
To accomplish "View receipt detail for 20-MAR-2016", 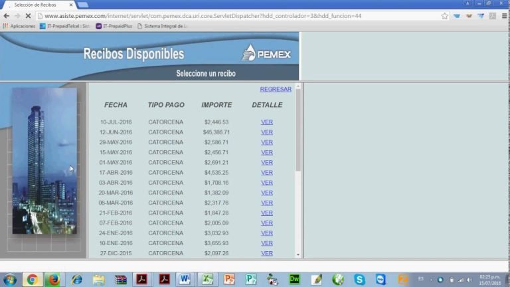I will point(267,193).
